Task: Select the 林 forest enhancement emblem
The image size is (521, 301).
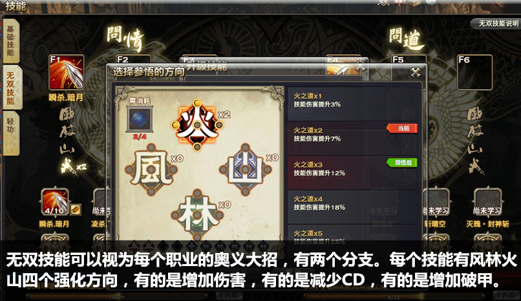Action: pyautogui.click(x=197, y=214)
